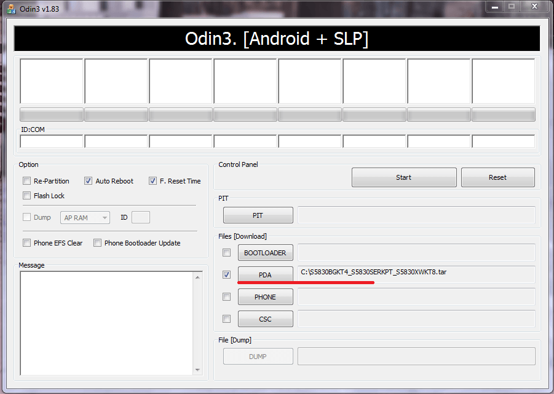Viewport: 554px width, 394px height.
Task: Check the BOOTLOADER file checkbox
Action: click(227, 253)
